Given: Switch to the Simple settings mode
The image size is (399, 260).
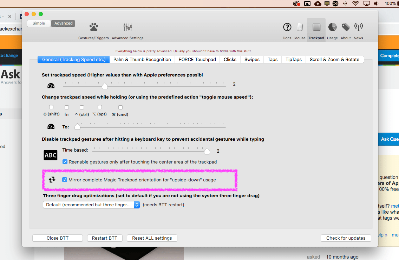Looking at the screenshot, I should coord(39,23).
